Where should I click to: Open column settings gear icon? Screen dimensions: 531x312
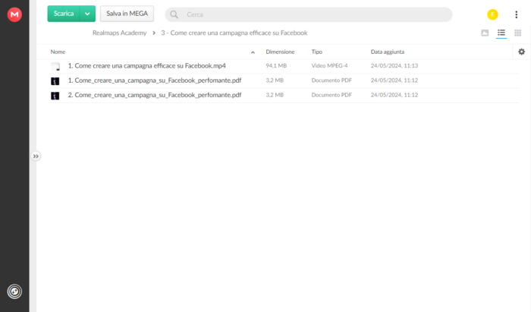pos(522,52)
